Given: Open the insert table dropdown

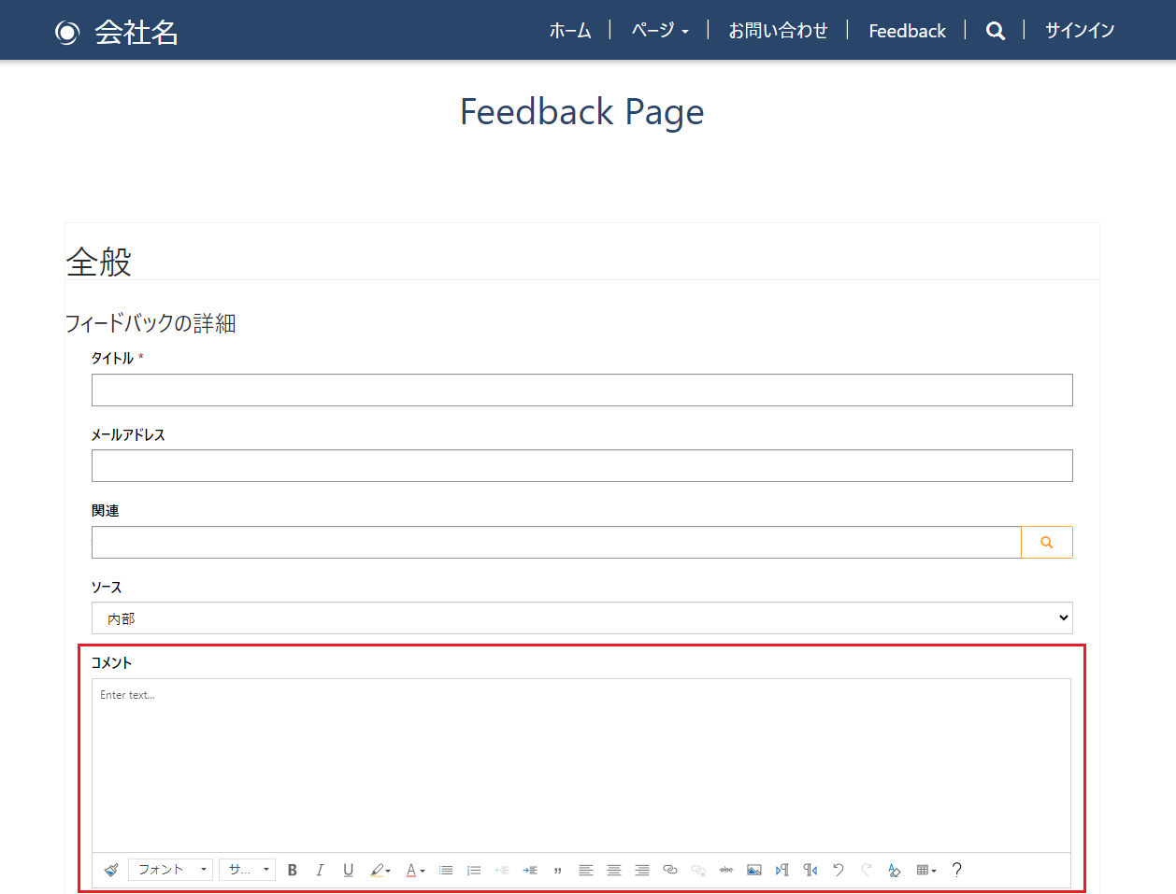Looking at the screenshot, I should point(926,870).
